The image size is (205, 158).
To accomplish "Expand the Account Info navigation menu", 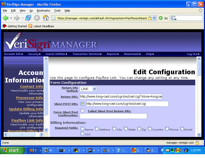I will click(14, 54).
